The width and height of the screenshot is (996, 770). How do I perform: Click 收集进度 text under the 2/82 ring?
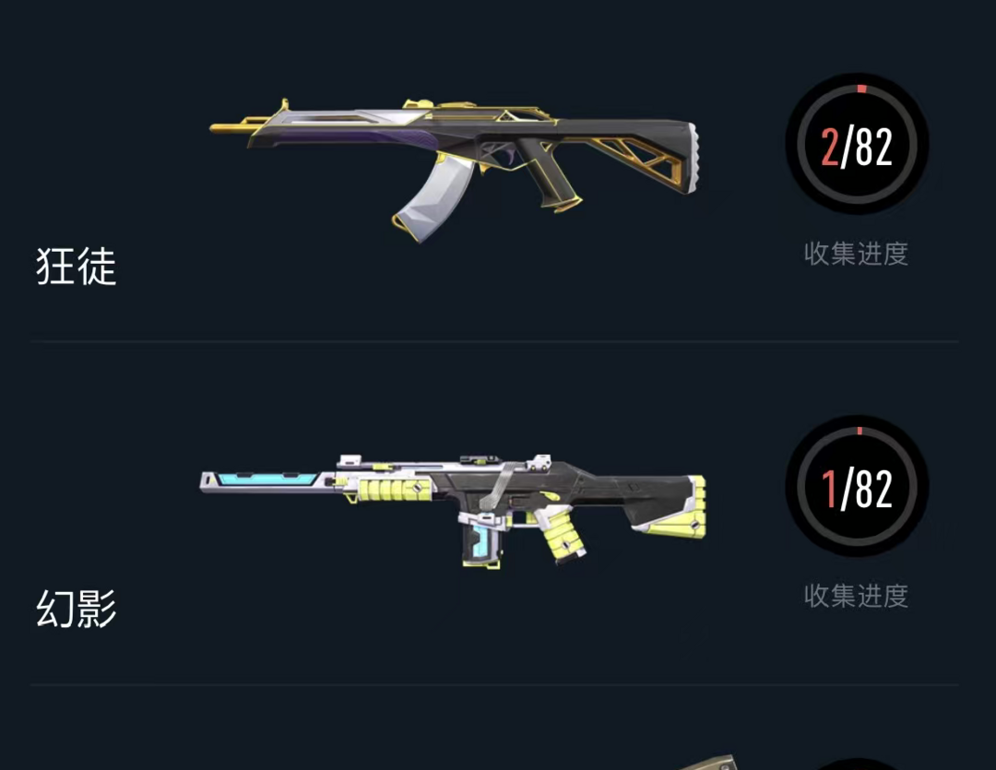(856, 254)
